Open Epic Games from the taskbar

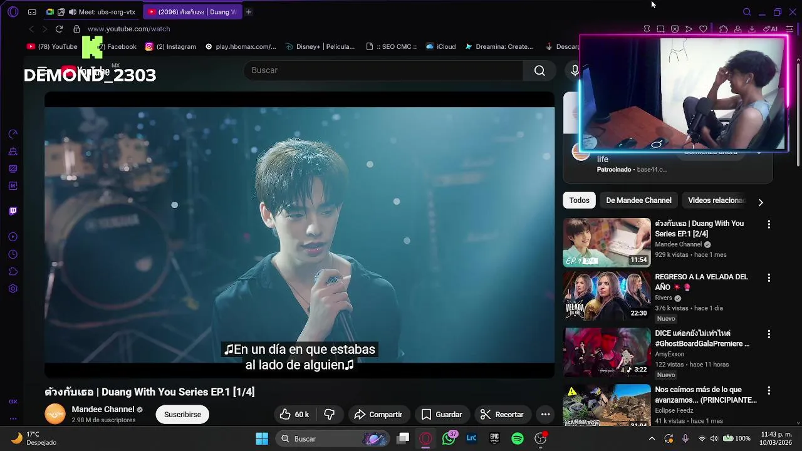pyautogui.click(x=494, y=438)
